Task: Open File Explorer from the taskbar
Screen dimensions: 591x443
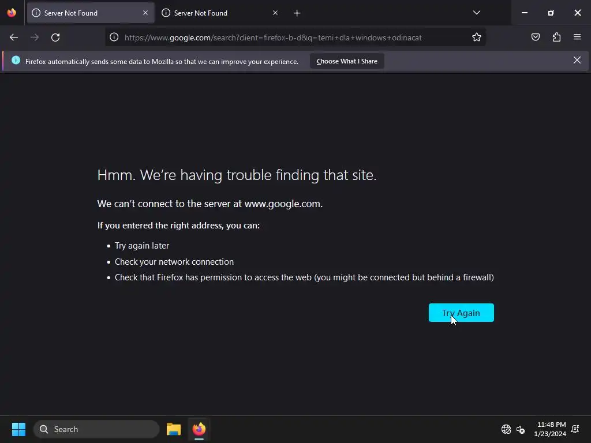Action: tap(174, 429)
